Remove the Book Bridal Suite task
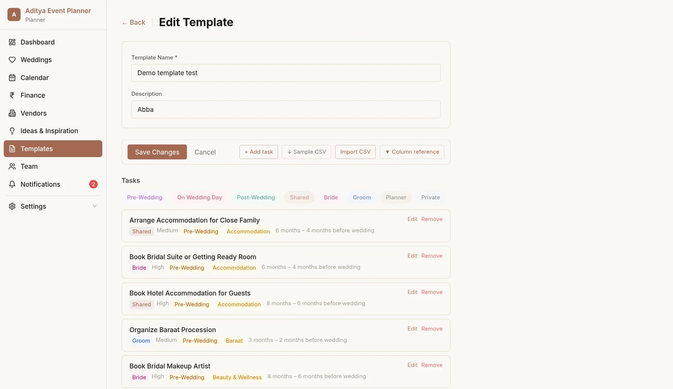The width and height of the screenshot is (673, 389). click(x=432, y=256)
